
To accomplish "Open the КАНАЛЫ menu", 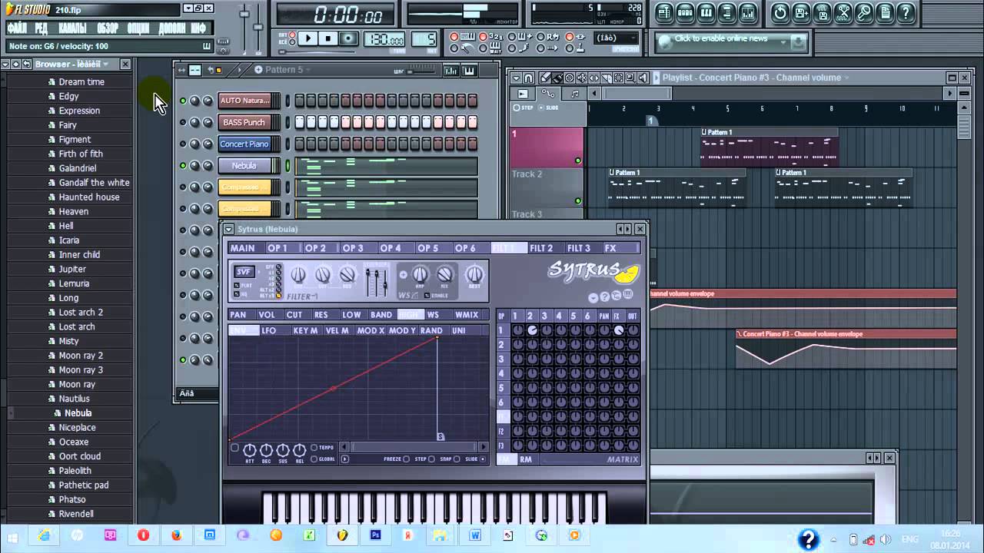I will [72, 28].
